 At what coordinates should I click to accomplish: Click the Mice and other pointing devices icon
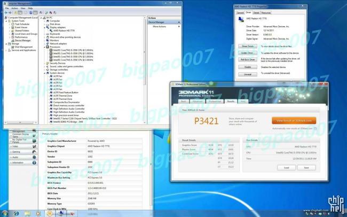click(48, 37)
